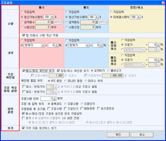Image resolution: width=166 pixels, height=141 pixels.
Task: Open the 매수 청산가능수량 percent dropdown
Action: pyautogui.click(x=52, y=17)
